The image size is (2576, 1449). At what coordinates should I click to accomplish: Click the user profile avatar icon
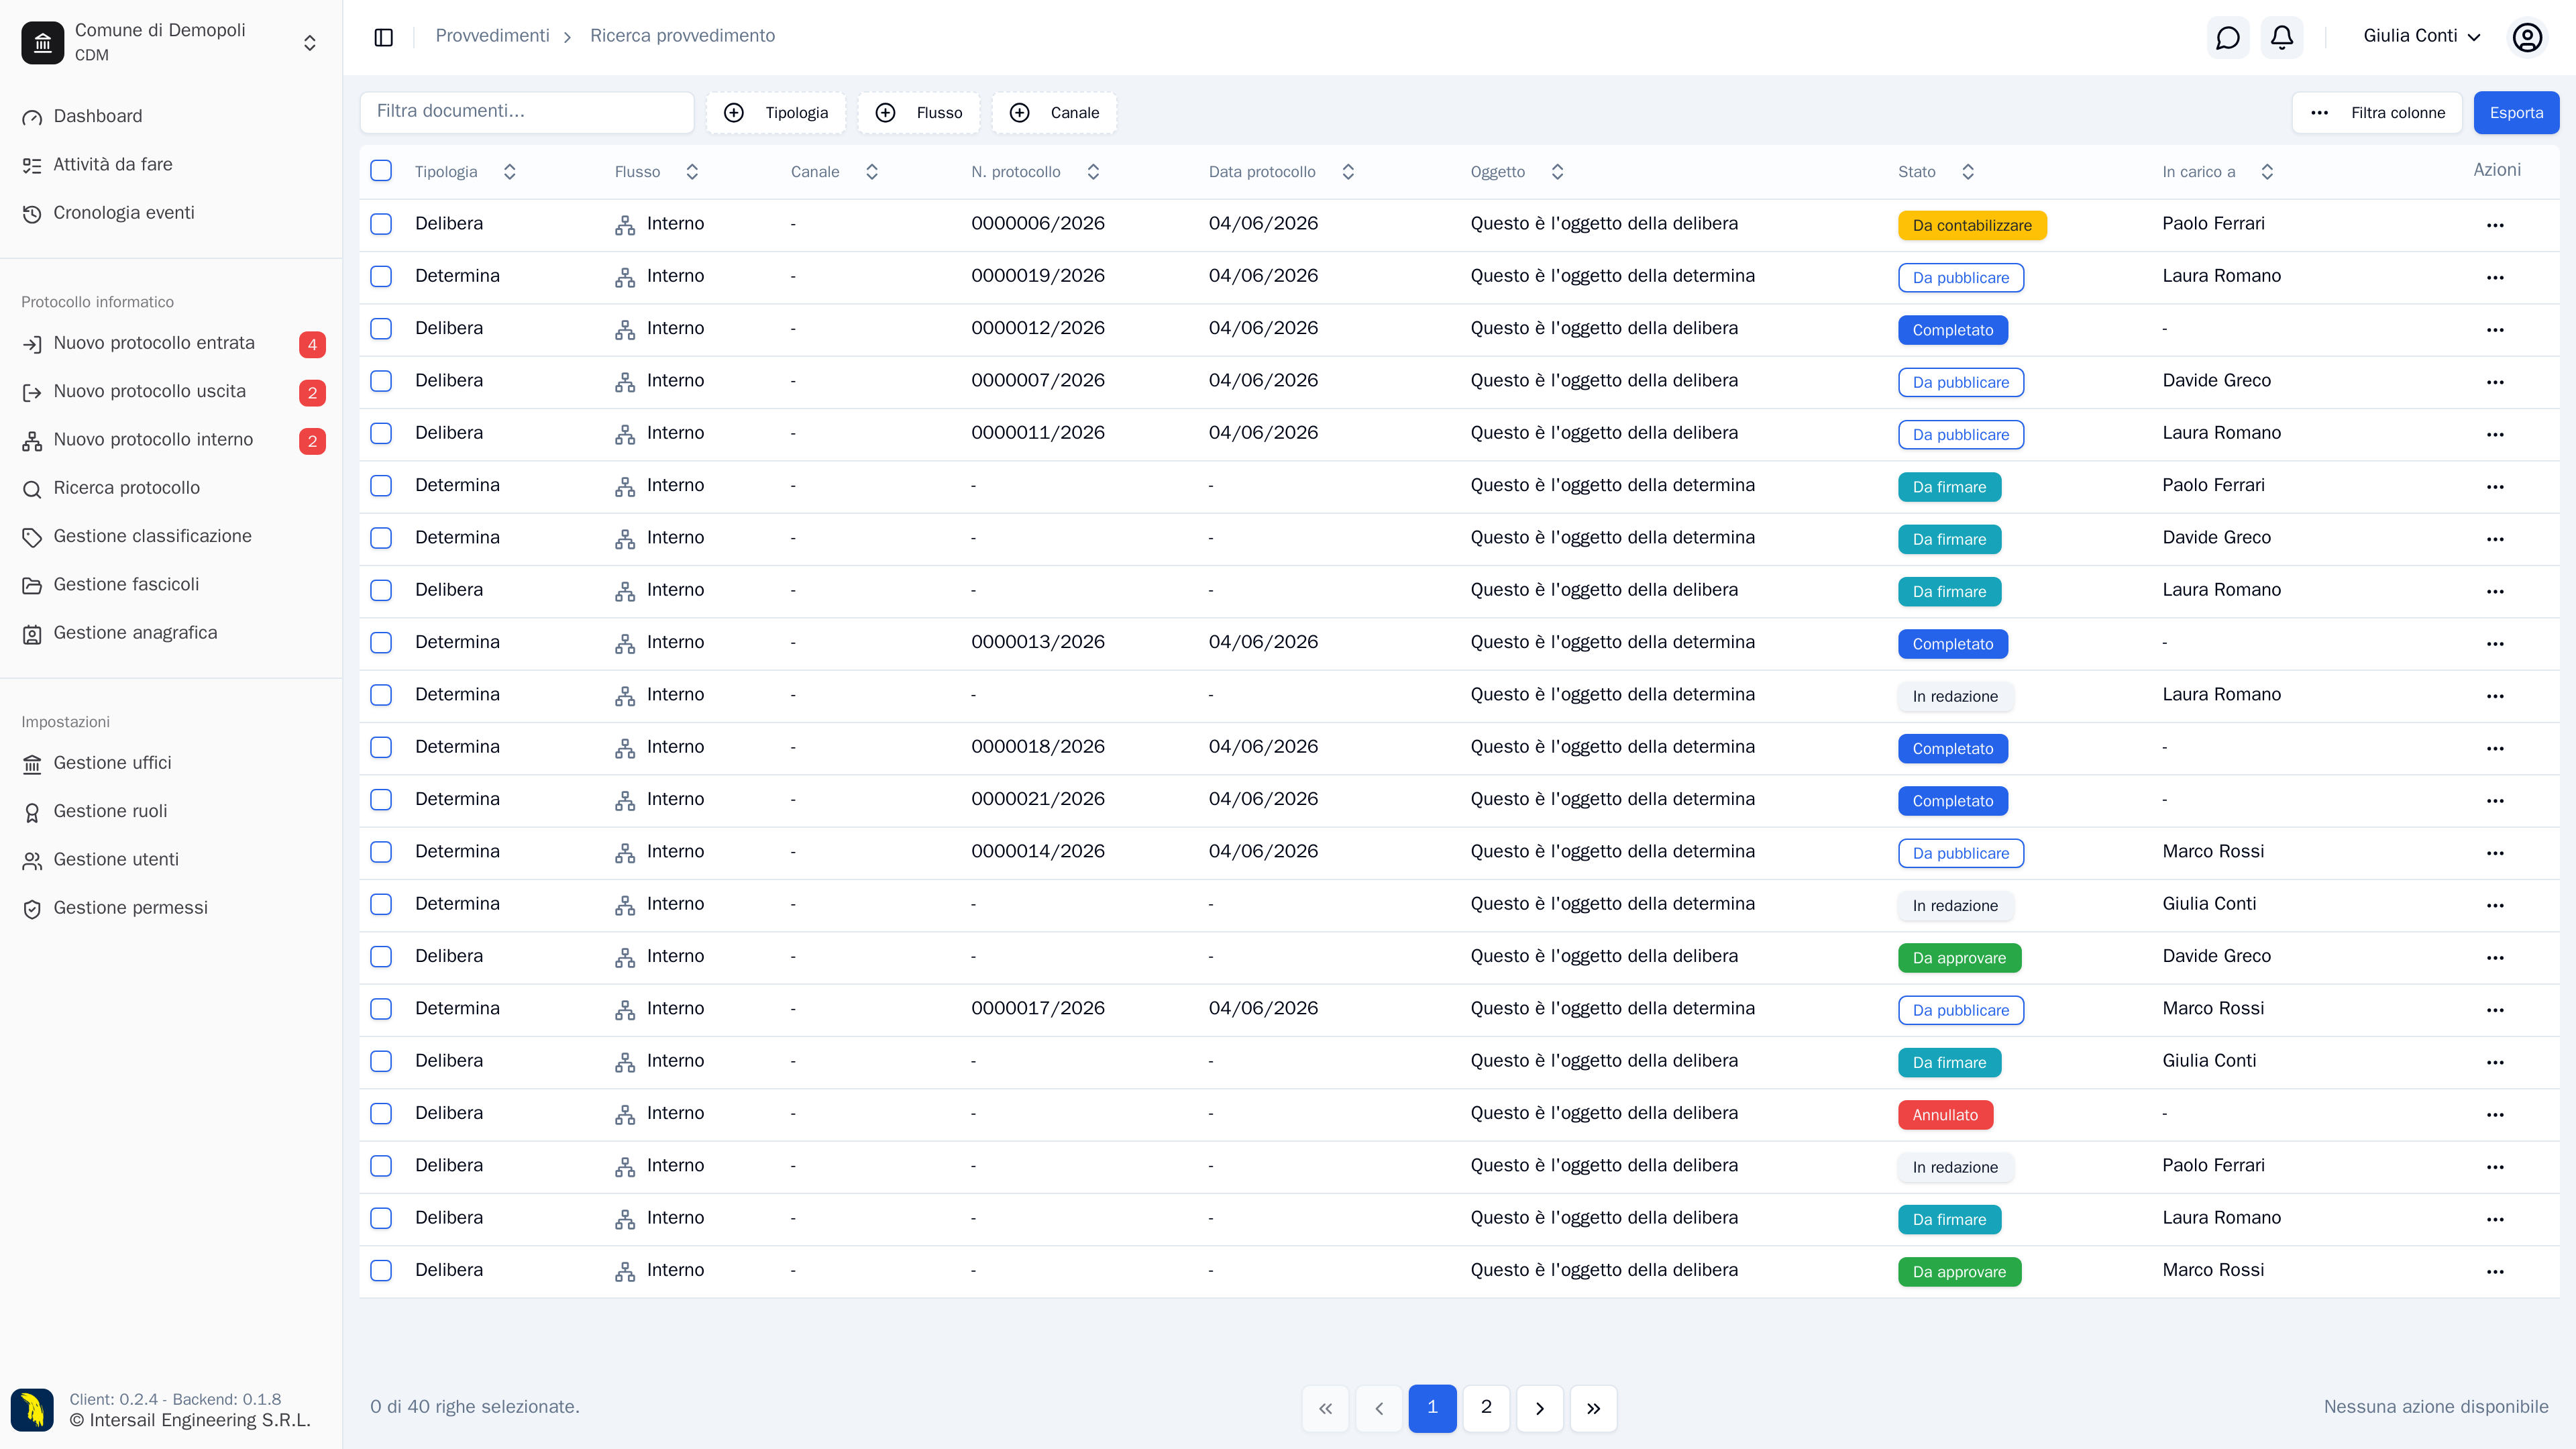coord(2527,37)
